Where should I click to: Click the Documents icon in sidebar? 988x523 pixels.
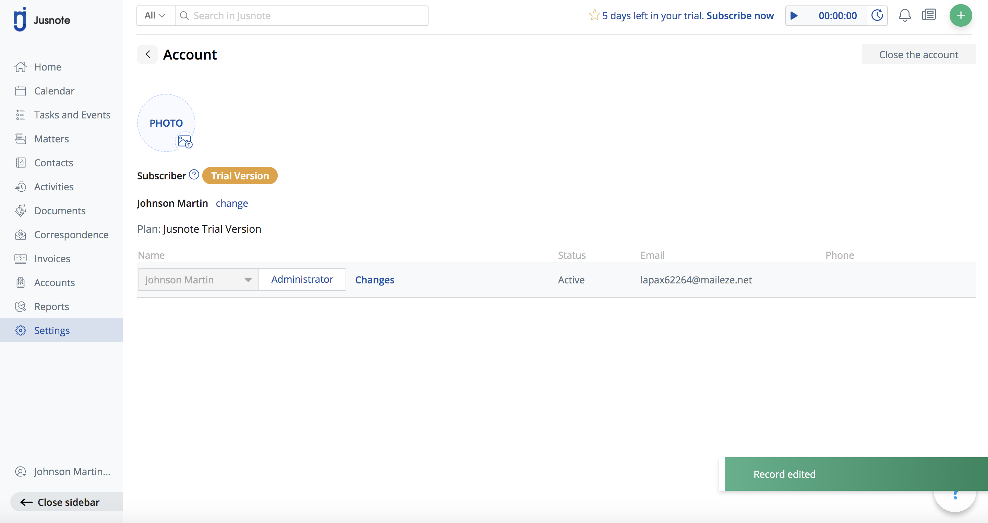(21, 211)
